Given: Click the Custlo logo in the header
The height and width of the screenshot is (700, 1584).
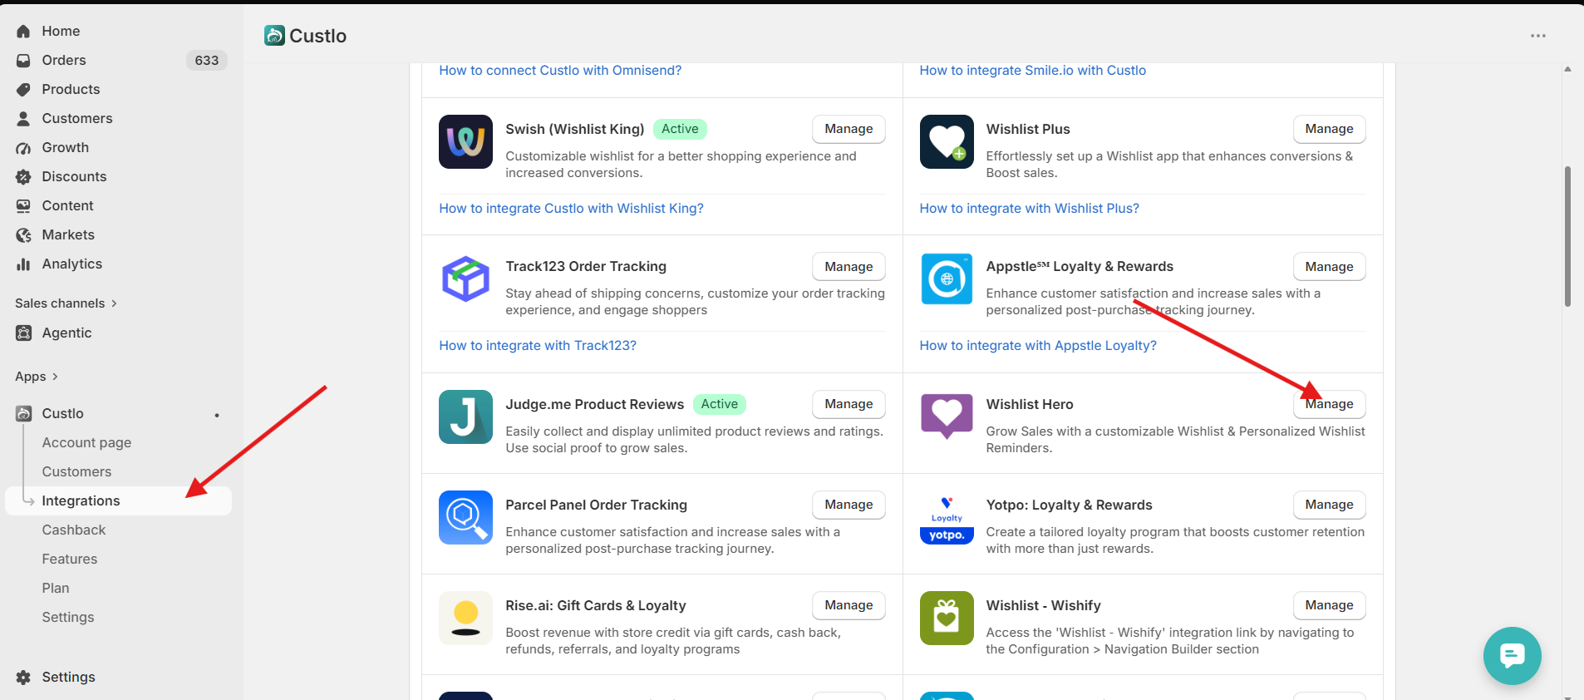Looking at the screenshot, I should point(274,35).
